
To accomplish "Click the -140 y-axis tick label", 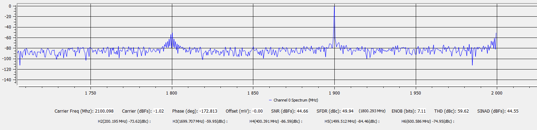I will click(x=7, y=80).
